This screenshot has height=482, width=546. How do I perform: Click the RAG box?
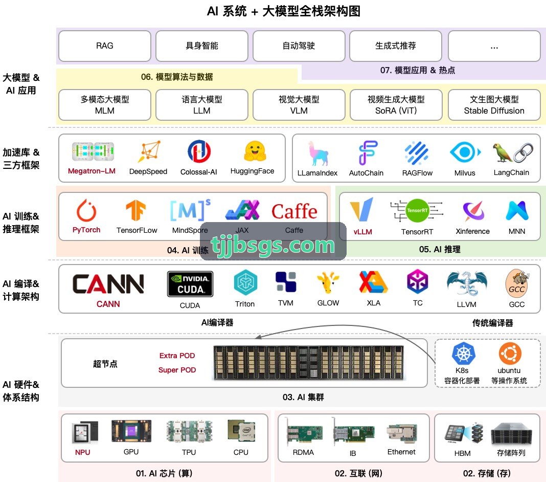105,46
